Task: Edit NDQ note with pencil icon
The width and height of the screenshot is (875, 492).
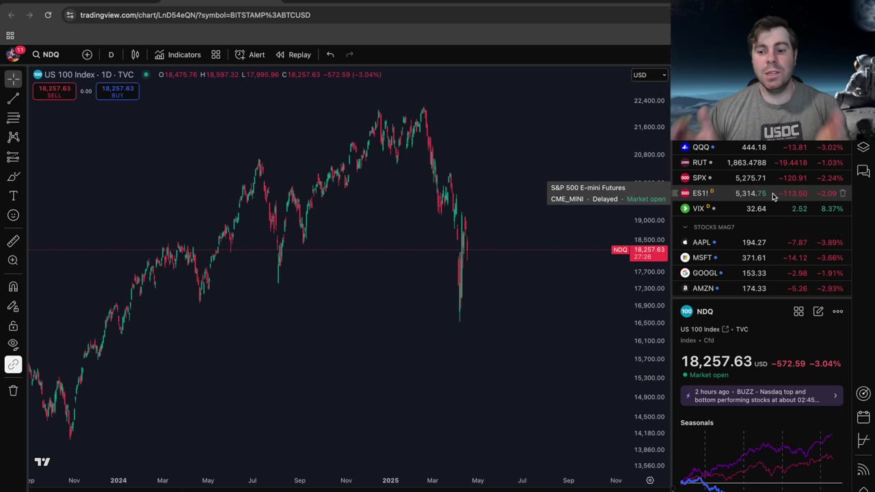Action: pyautogui.click(x=818, y=312)
